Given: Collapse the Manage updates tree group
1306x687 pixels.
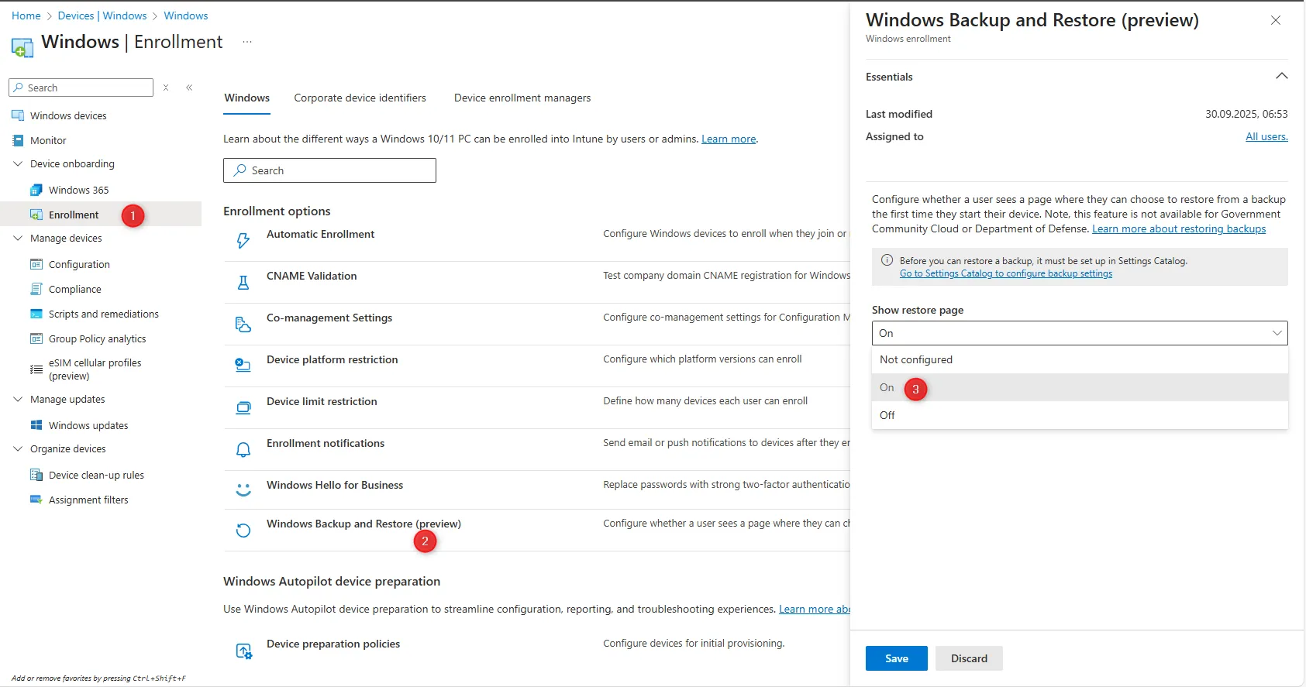Looking at the screenshot, I should (x=18, y=400).
